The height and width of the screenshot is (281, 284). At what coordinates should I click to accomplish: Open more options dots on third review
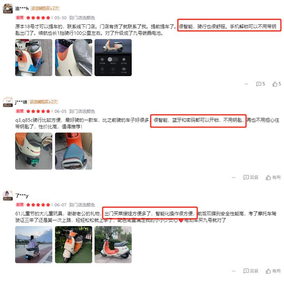(234, 271)
